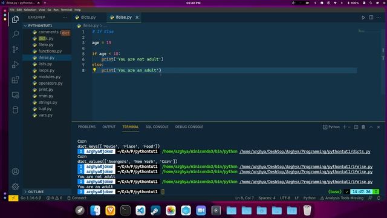Click the ifelse.py breadcrumb
387x218 pixels.
[x=90, y=25]
